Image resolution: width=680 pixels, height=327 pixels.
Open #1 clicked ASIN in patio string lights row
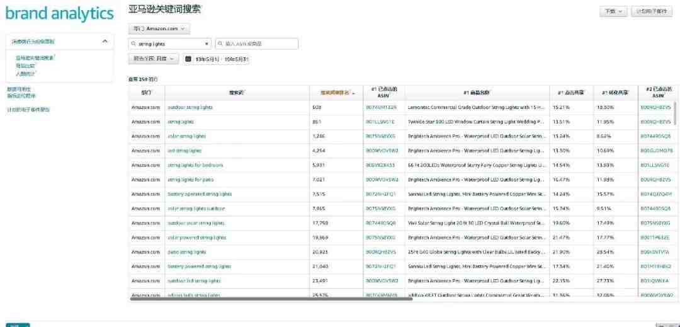(x=381, y=252)
